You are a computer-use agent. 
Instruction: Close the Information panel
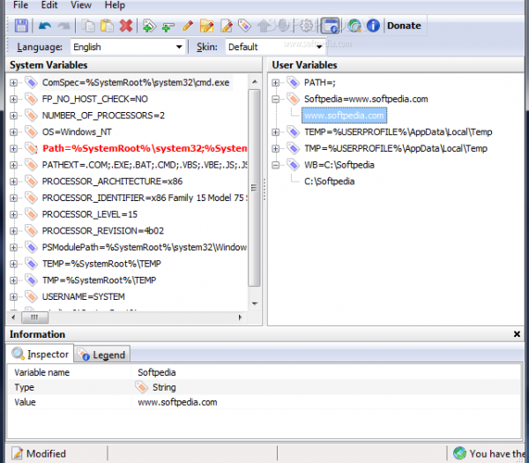[517, 334]
